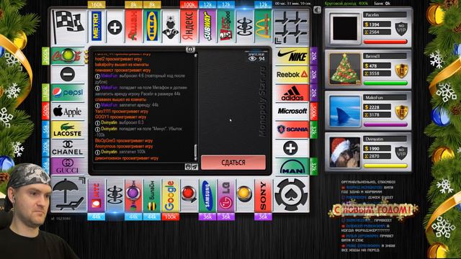
Task: Click the casino chip corner cell
Action: (291, 194)
